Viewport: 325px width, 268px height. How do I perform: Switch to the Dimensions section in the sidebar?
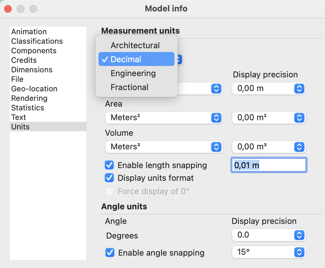click(x=32, y=69)
